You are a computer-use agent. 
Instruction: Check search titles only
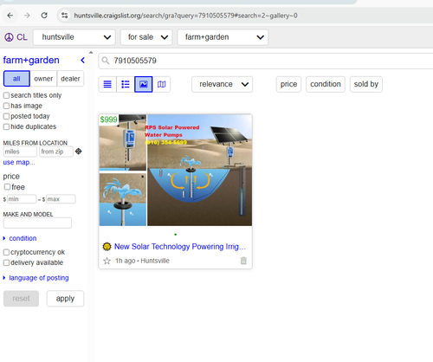(x=6, y=95)
